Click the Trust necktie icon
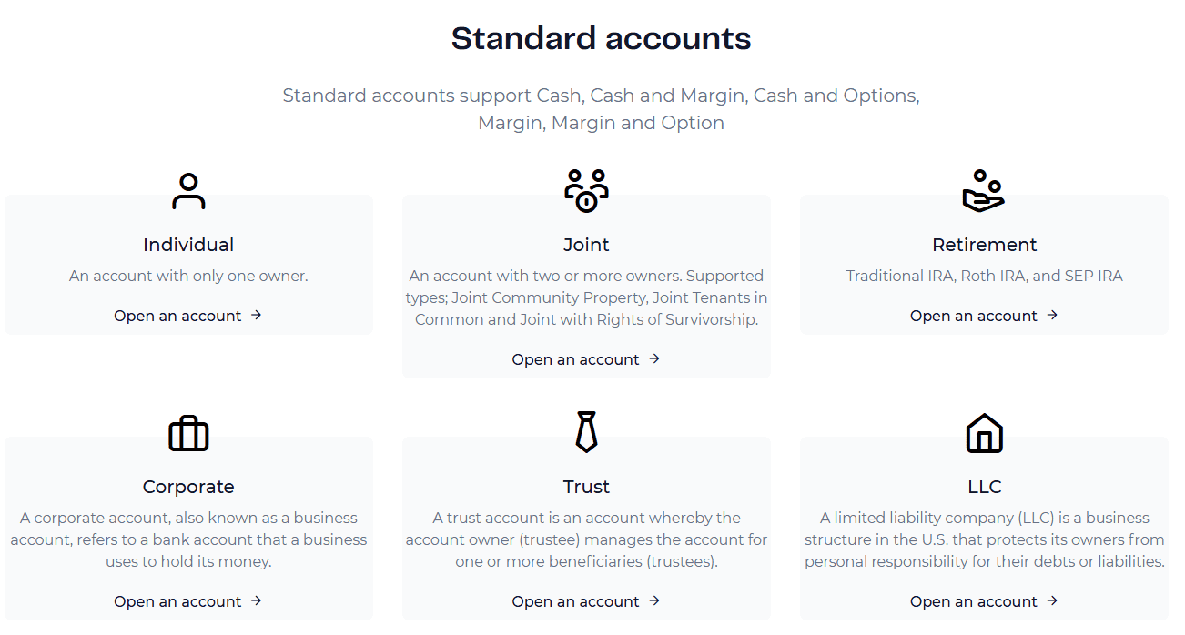1185x635 pixels. (586, 429)
